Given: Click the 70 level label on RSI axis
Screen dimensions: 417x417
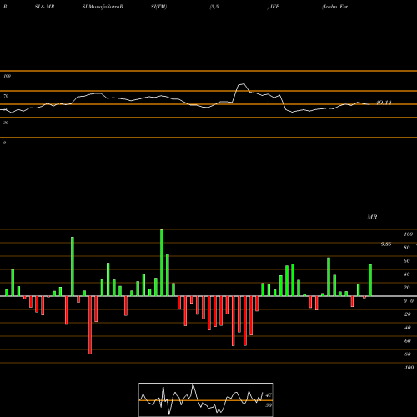Looking at the screenshot, I should (6, 96).
